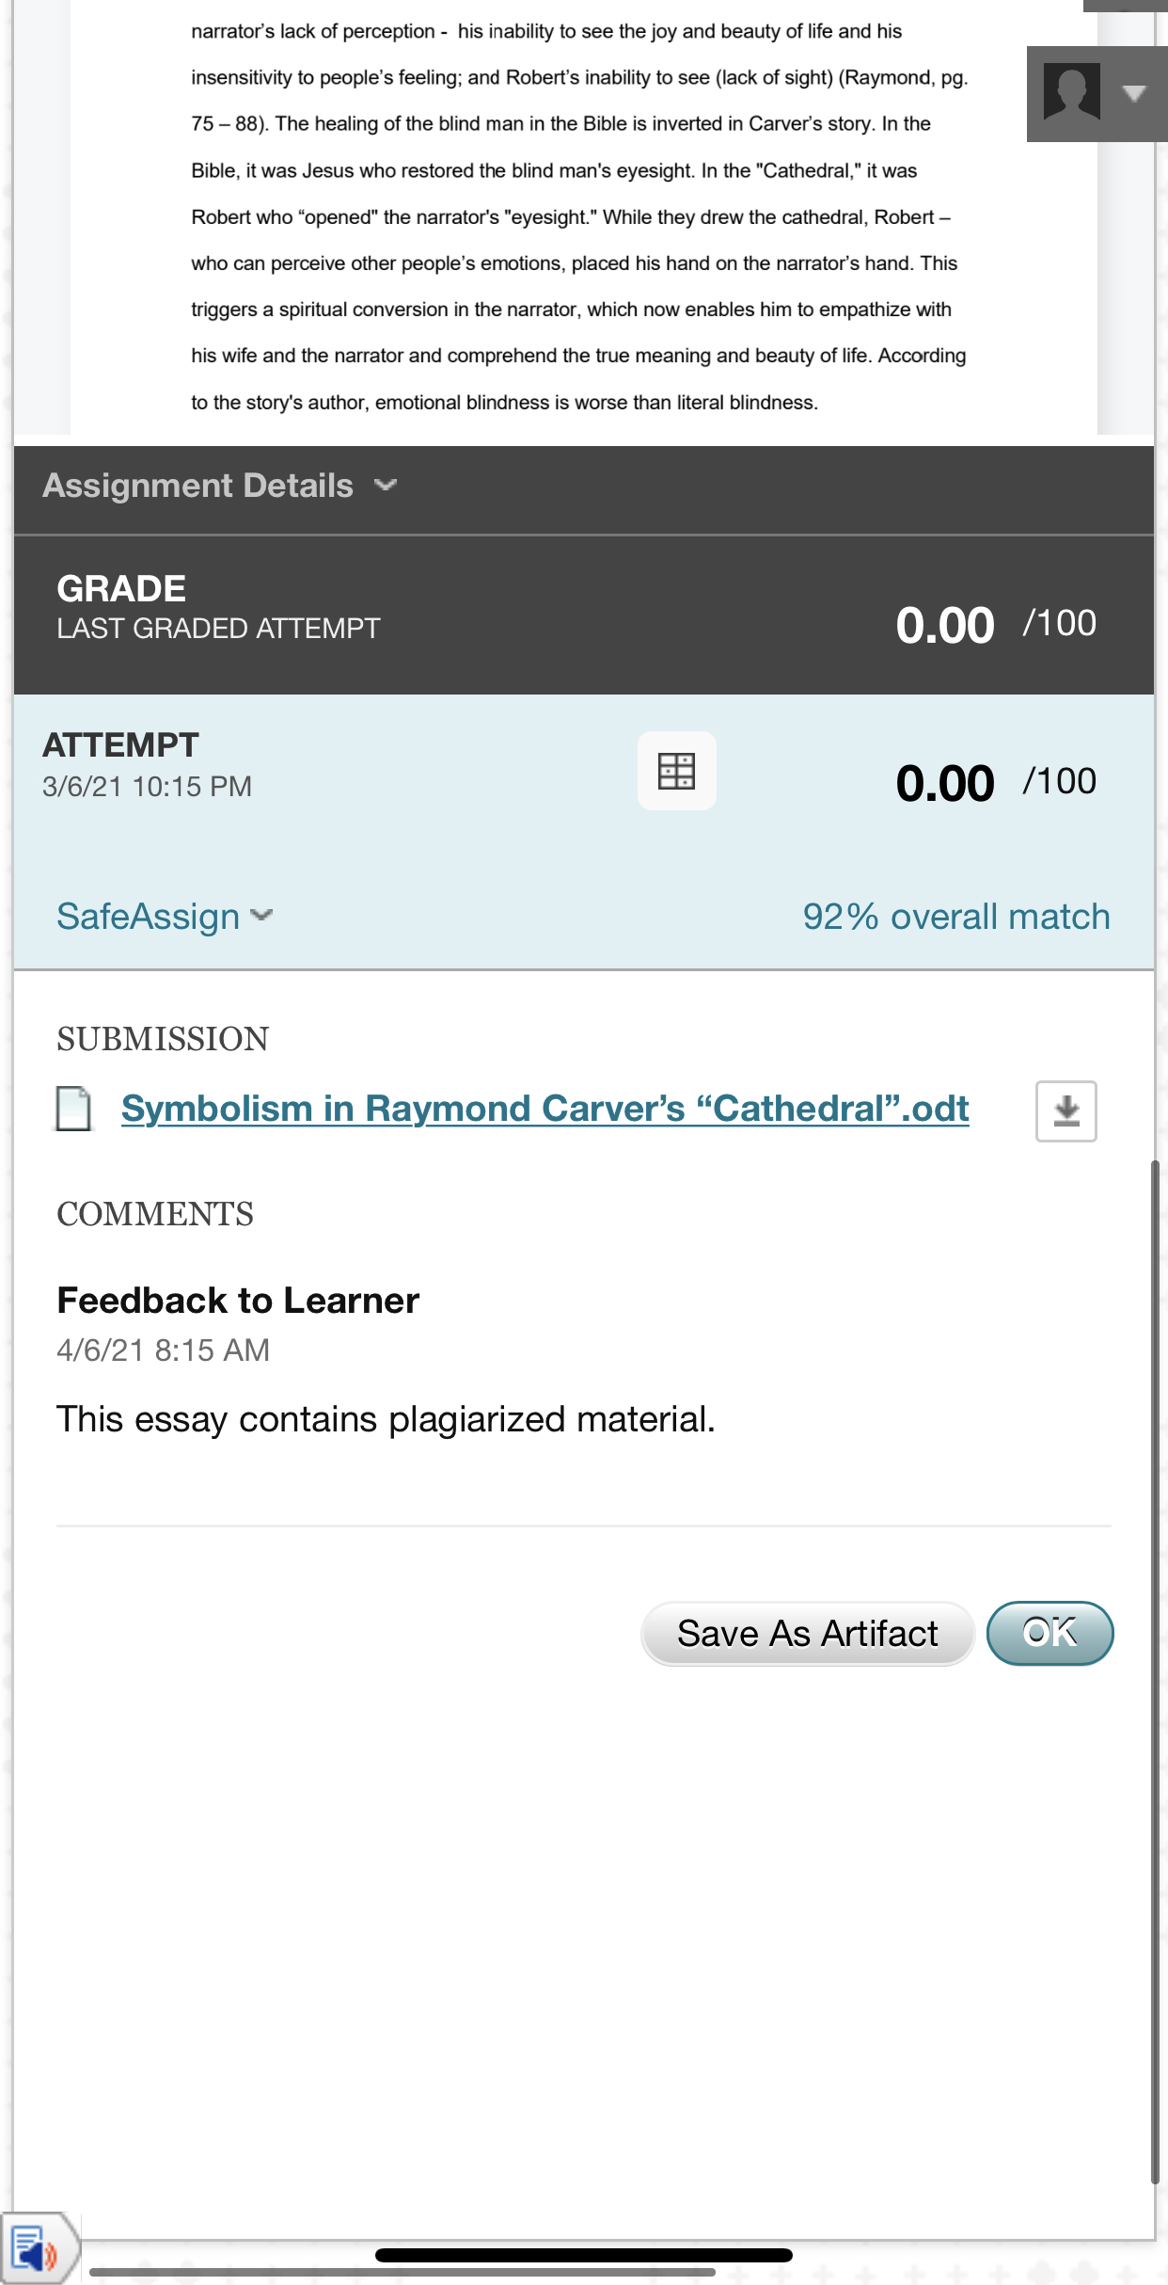
Task: Open the read-aloud speaker icon at the bottom-left
Action: [x=36, y=2251]
